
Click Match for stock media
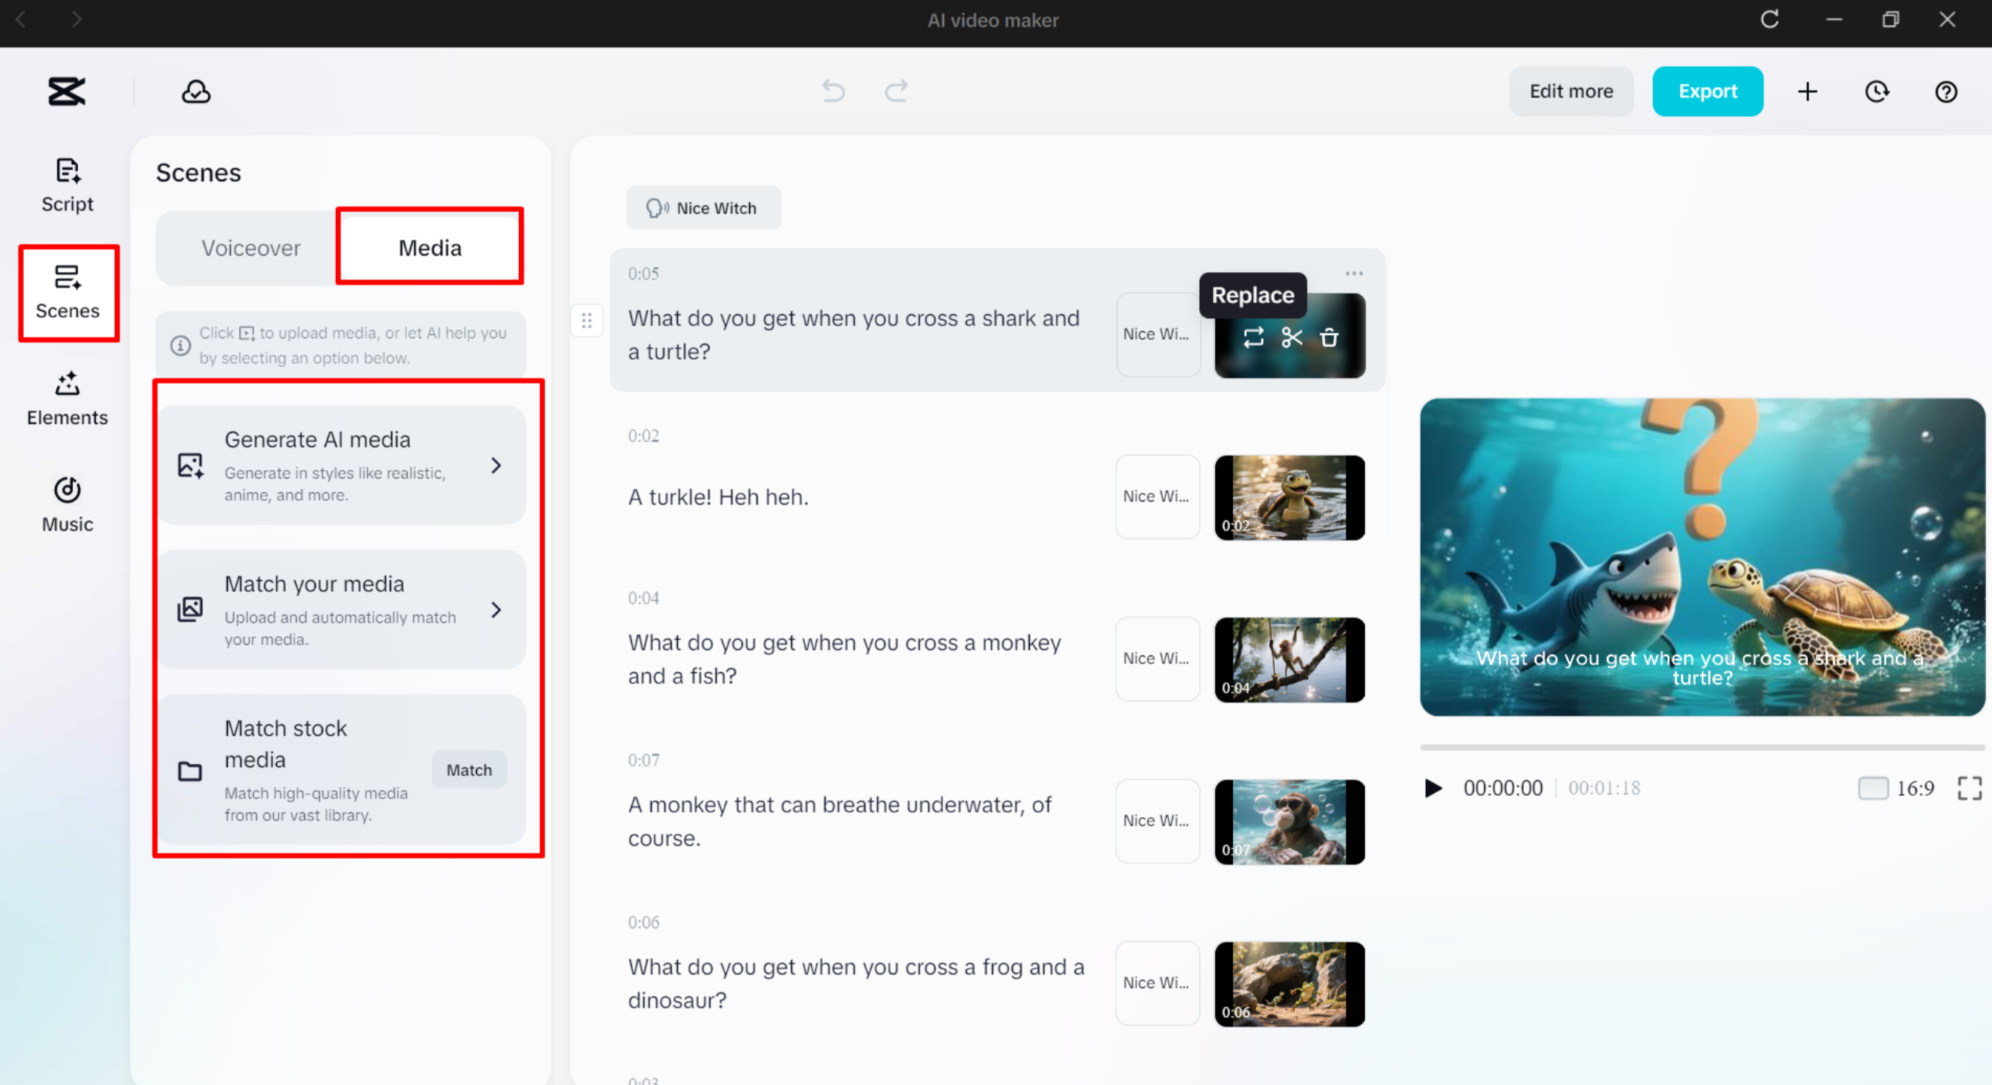[x=468, y=770]
